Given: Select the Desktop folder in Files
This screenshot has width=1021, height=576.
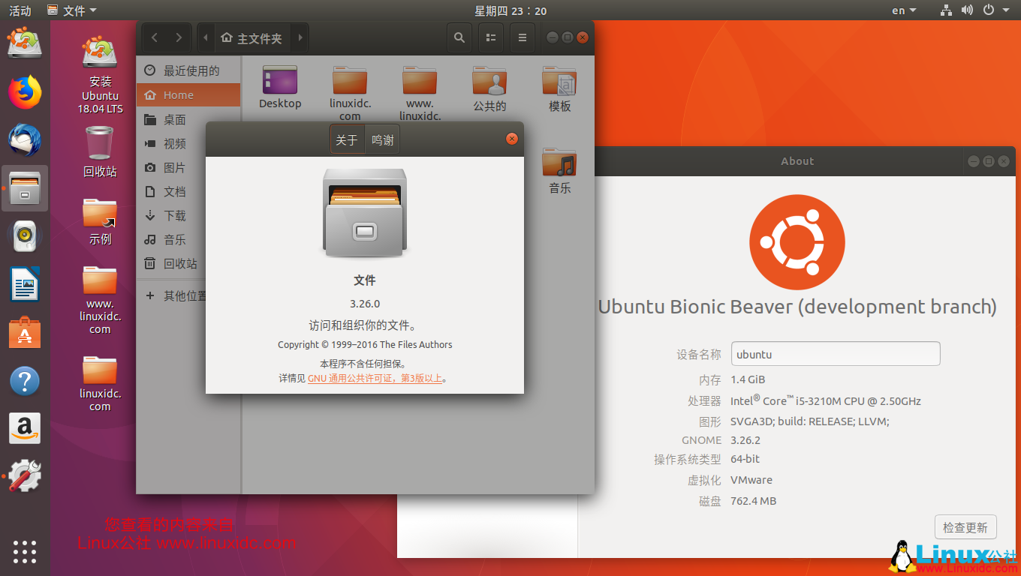Looking at the screenshot, I should tap(280, 87).
